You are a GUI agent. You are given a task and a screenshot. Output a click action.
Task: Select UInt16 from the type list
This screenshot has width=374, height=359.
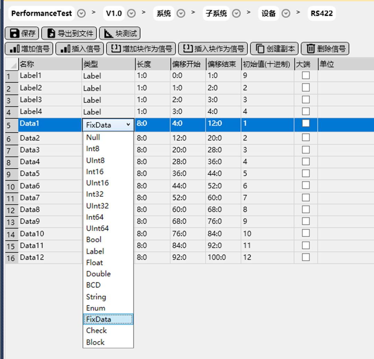tap(97, 183)
